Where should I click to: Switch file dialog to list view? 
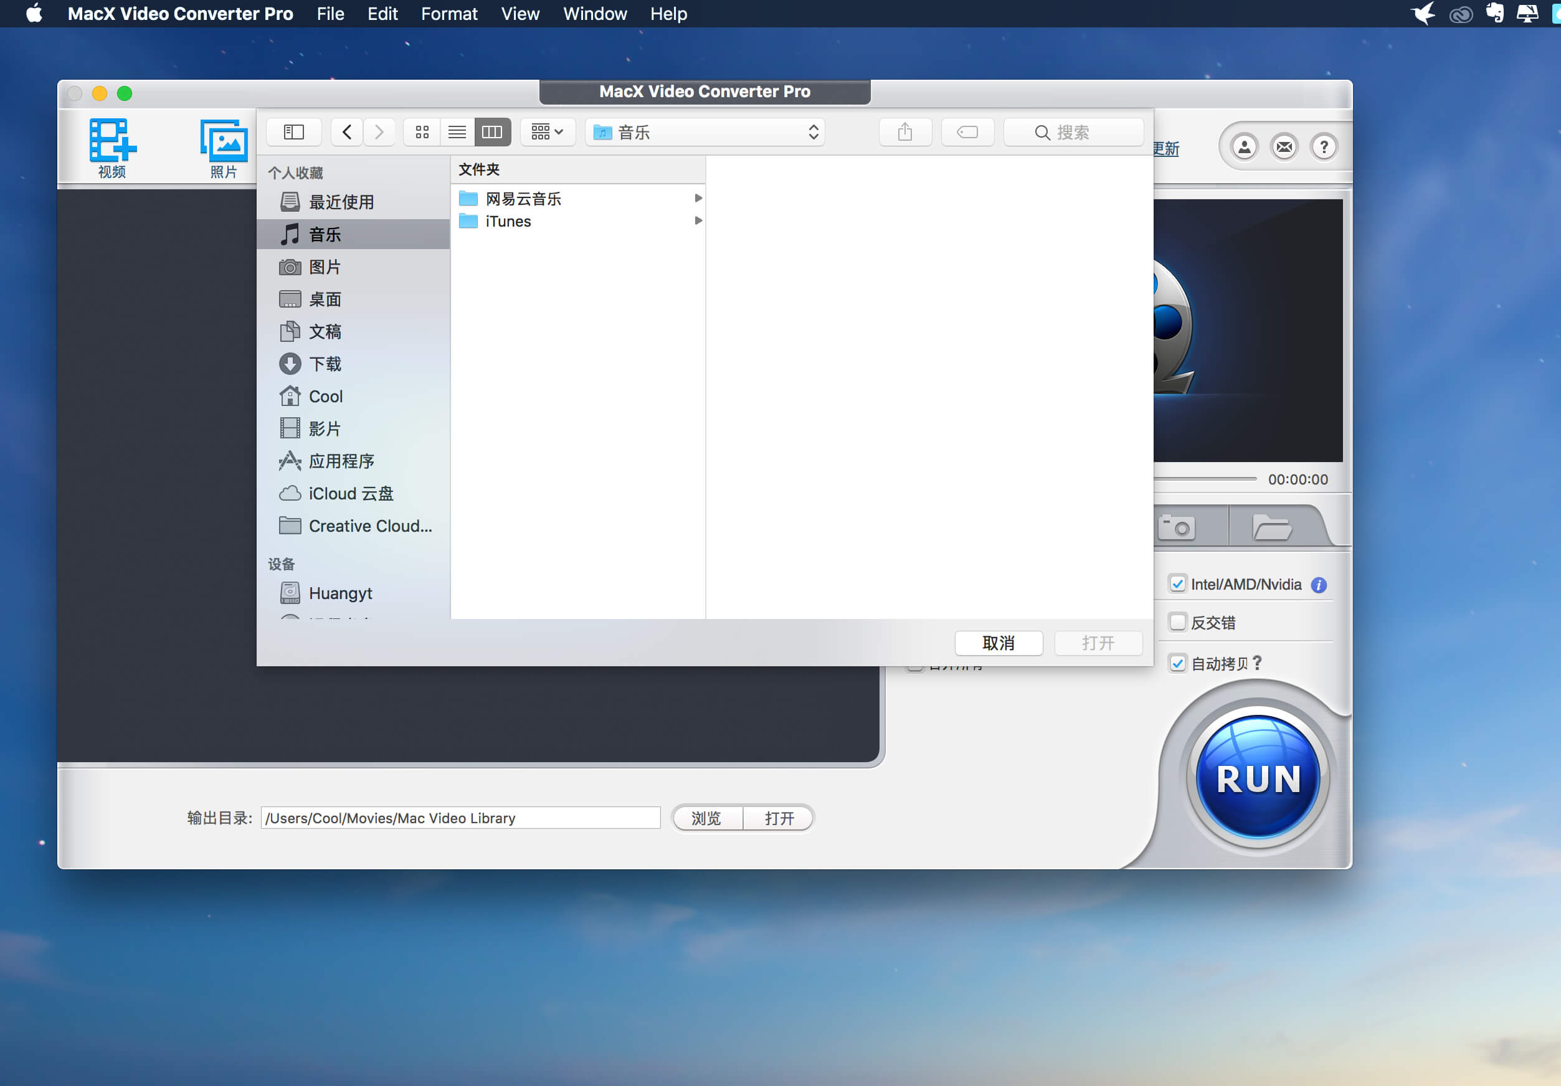click(x=457, y=132)
